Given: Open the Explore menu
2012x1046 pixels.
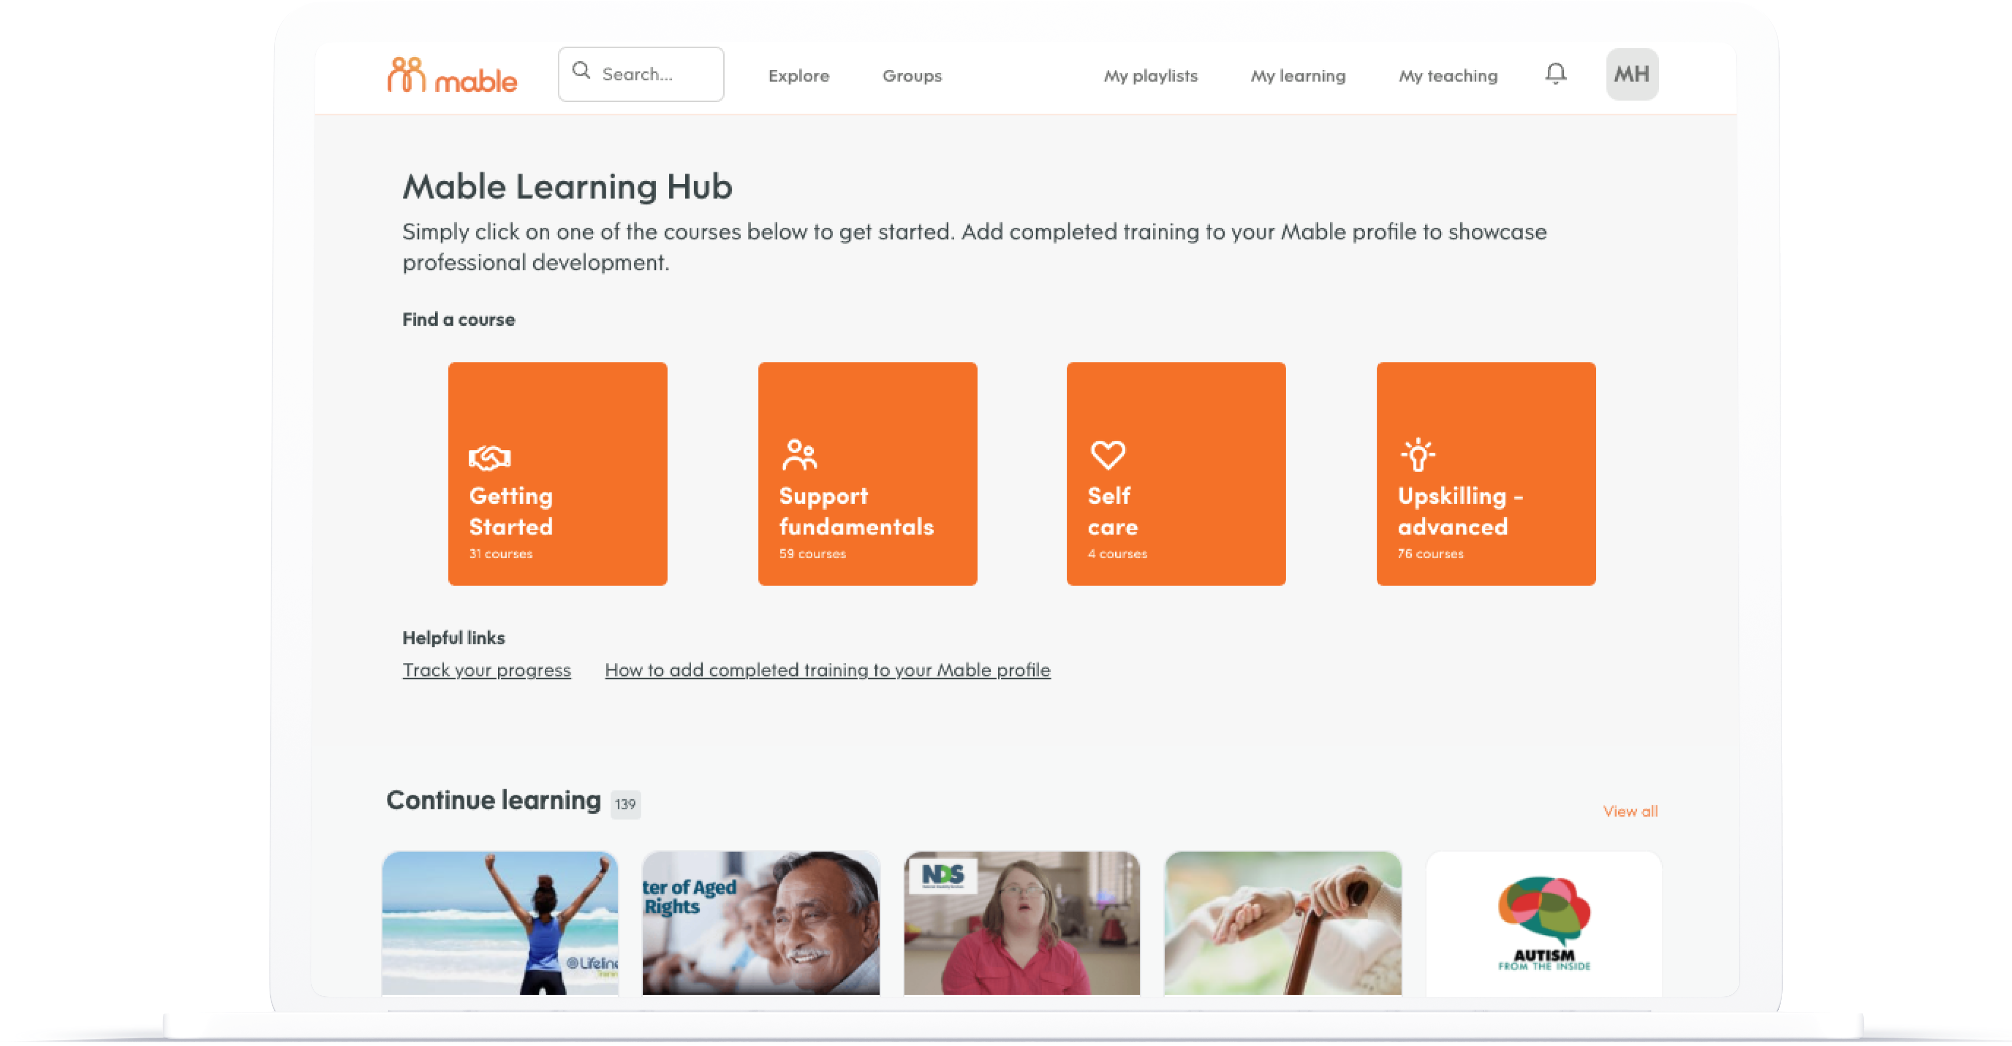Looking at the screenshot, I should 798,76.
